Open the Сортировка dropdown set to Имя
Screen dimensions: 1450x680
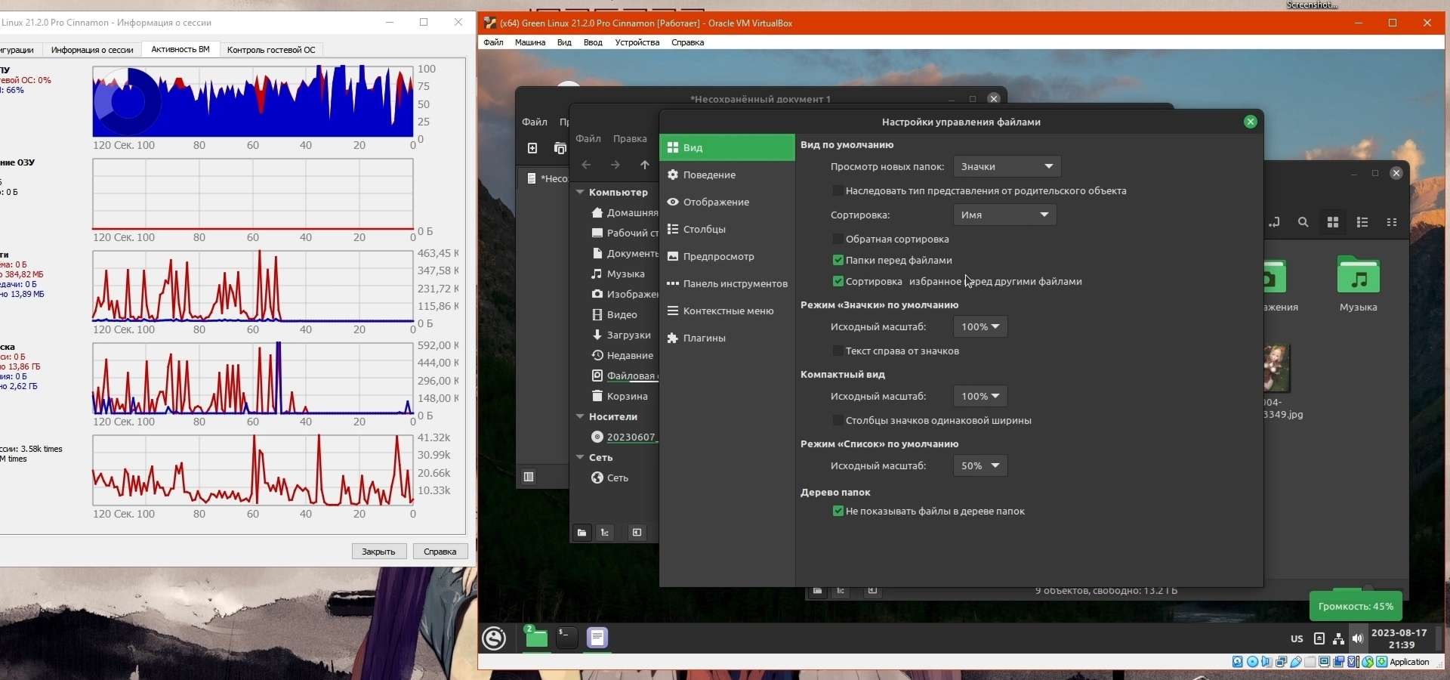[1004, 215]
